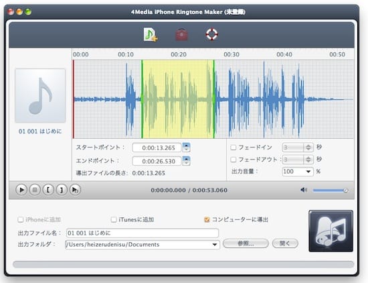Click the green zoom window button
This screenshot has width=368, height=283.
coord(28,12)
